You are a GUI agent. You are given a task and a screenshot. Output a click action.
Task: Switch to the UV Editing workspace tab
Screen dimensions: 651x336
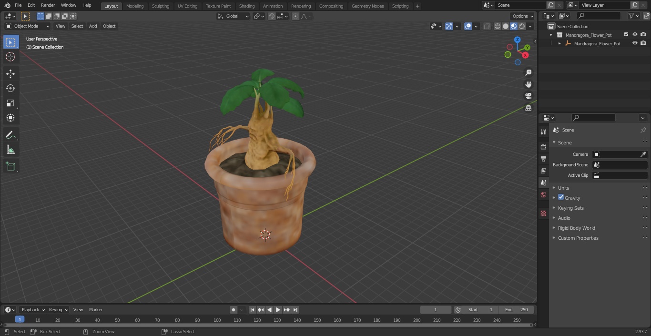[x=187, y=6]
